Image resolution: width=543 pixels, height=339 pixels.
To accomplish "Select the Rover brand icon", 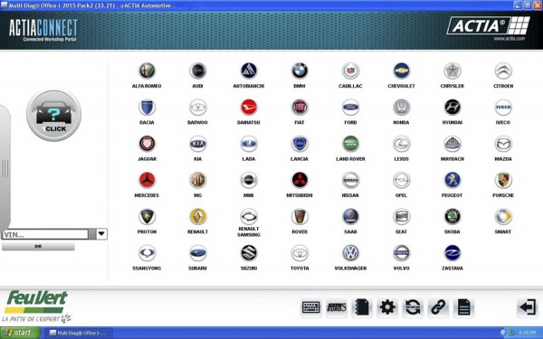I will click(x=300, y=217).
